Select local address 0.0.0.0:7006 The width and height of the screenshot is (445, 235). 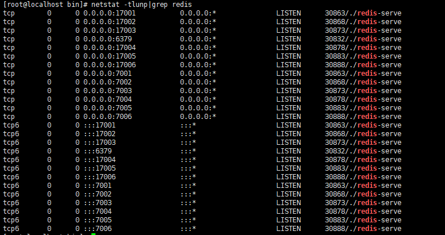point(108,117)
